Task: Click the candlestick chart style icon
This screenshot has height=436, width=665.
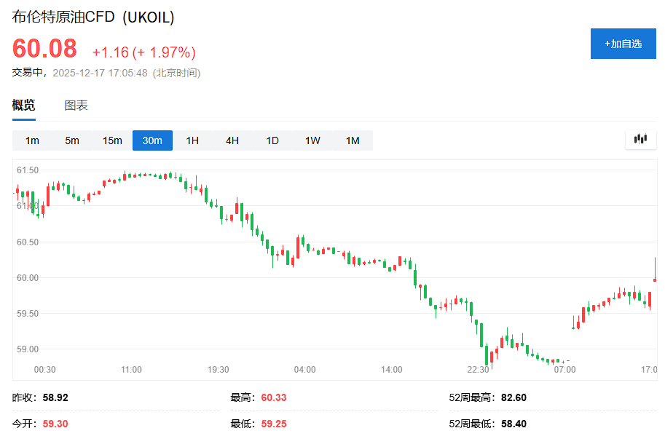Action: point(640,138)
